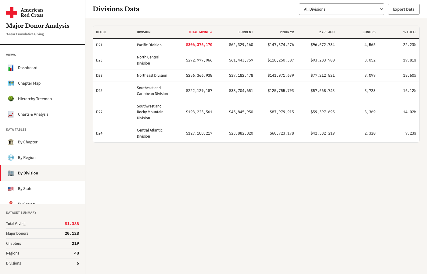Click the Dashboard bar chart icon
427x274 pixels.
click(11, 68)
